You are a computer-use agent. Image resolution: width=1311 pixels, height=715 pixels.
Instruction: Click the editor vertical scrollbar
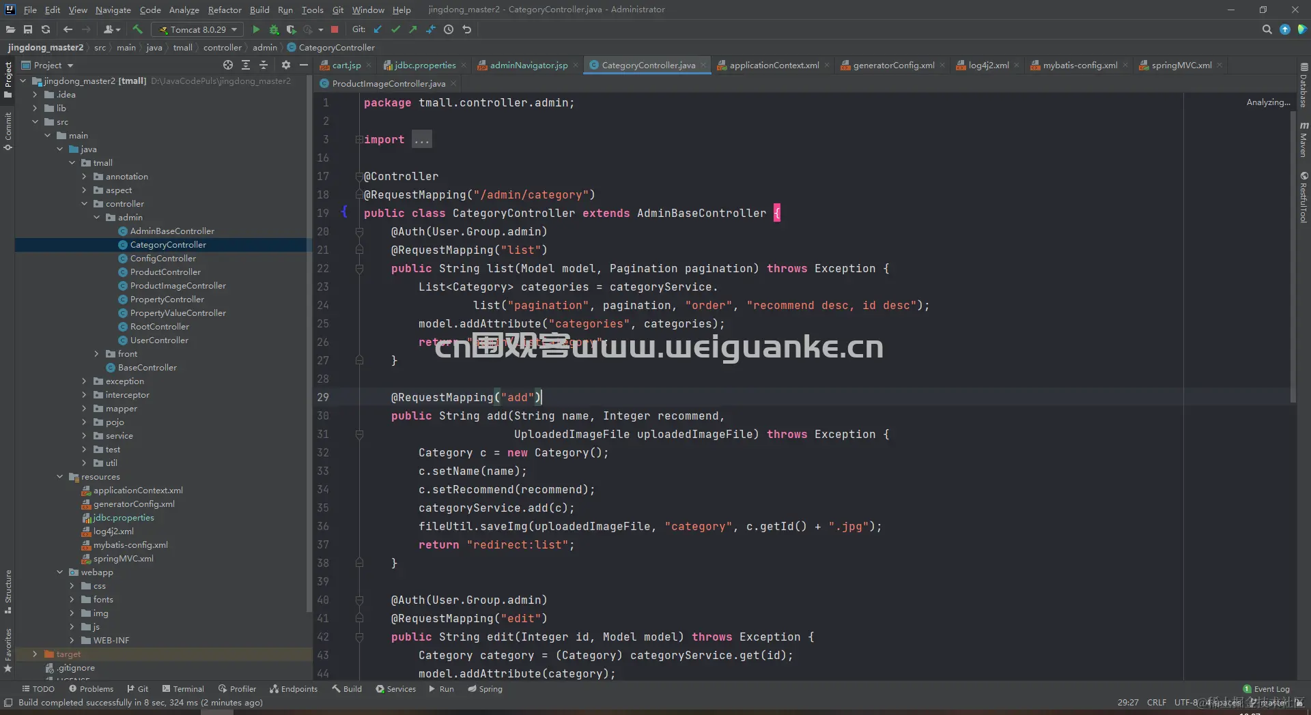coord(1293,256)
